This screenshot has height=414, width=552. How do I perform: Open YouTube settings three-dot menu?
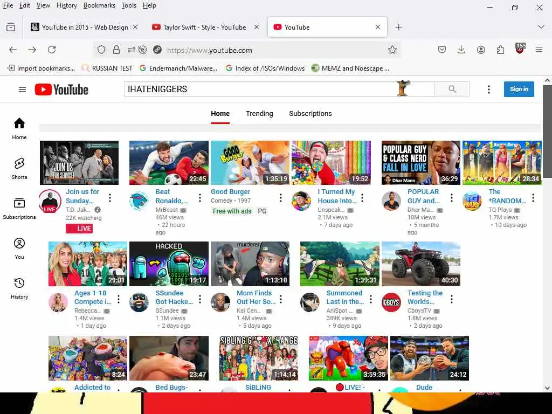pyautogui.click(x=488, y=89)
